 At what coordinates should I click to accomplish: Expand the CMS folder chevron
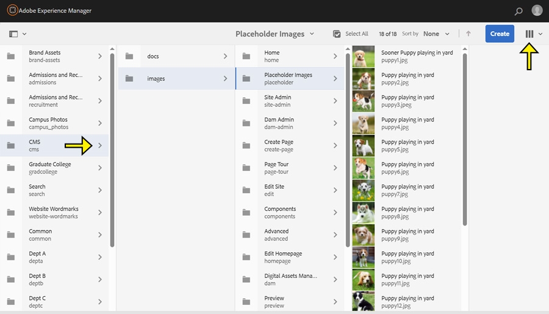(100, 145)
